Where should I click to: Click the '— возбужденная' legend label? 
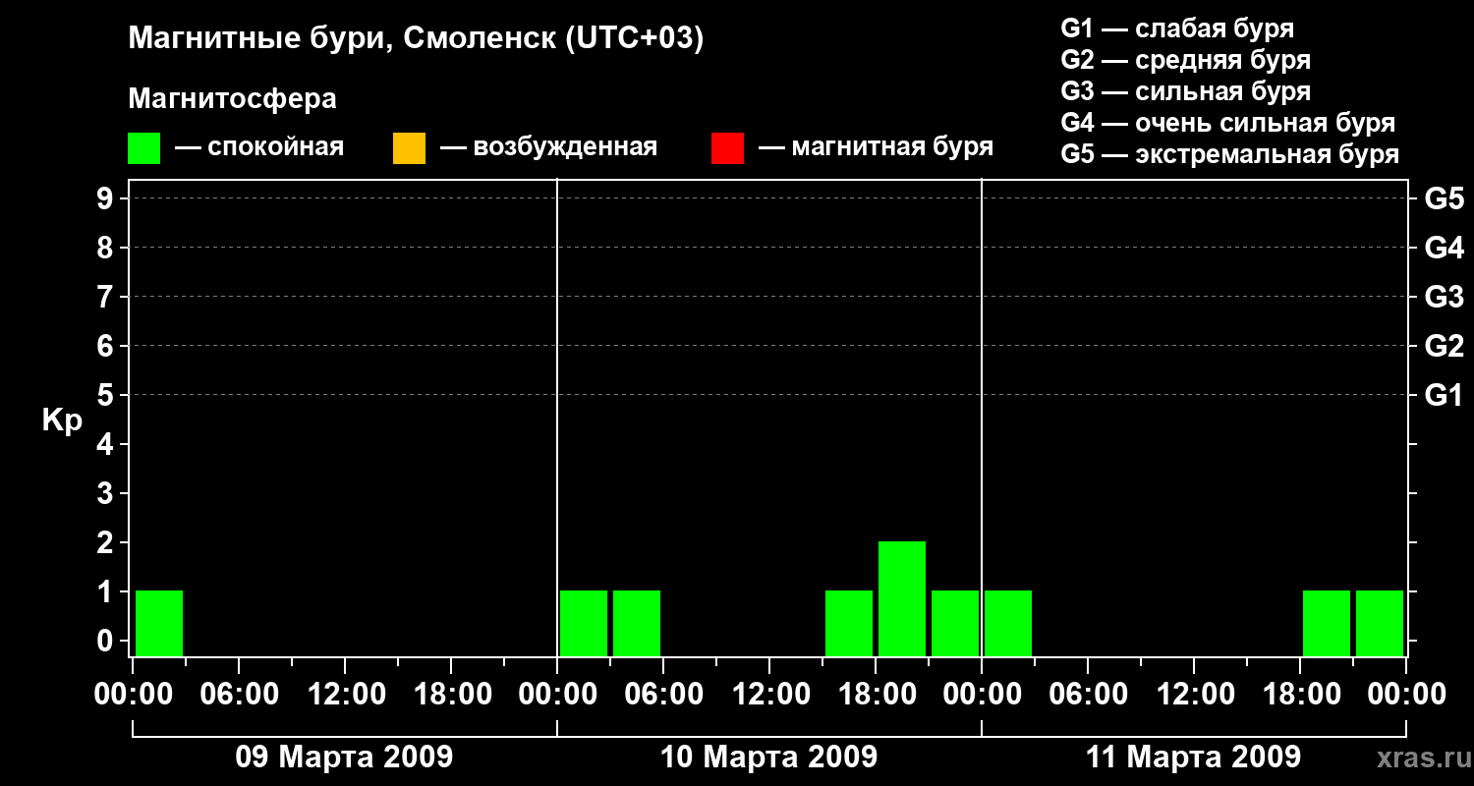[x=549, y=147]
